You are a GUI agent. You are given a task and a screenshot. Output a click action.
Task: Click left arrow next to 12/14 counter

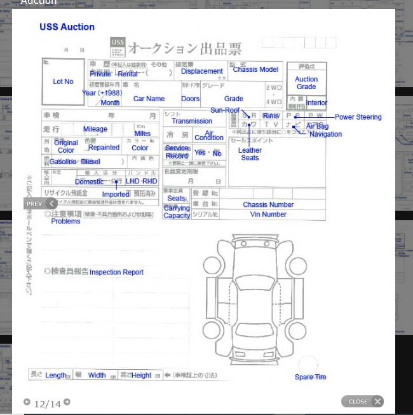tap(27, 402)
